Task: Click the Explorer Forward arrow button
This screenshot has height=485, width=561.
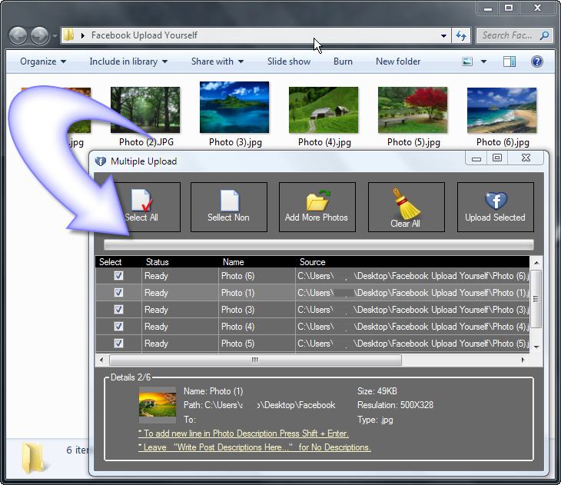Action: tap(39, 35)
